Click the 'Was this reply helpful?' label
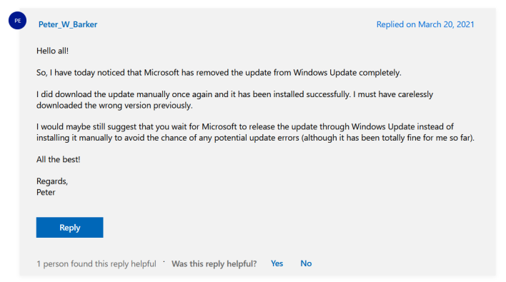This screenshot has width=506, height=282. (x=214, y=263)
